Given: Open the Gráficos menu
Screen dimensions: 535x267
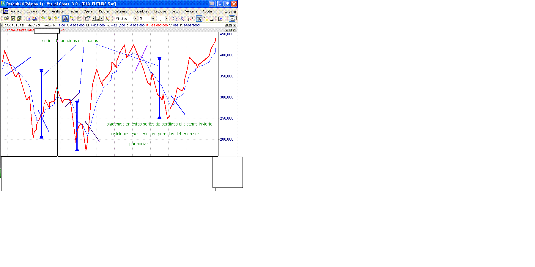Looking at the screenshot, I should coord(58,11).
